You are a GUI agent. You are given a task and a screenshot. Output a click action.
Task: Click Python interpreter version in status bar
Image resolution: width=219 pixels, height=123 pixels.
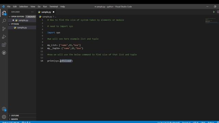(11, 122)
